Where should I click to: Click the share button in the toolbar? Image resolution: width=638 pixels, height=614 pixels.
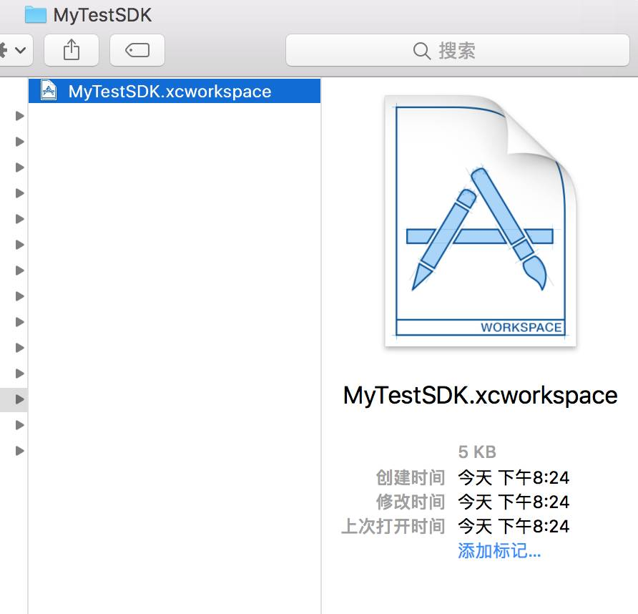[72, 50]
